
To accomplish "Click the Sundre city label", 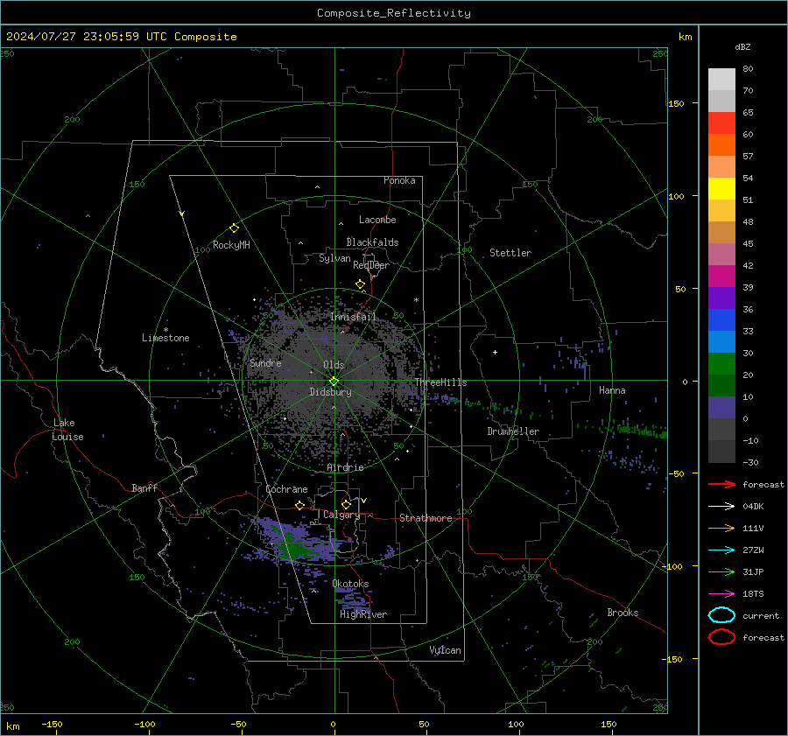I will (x=265, y=362).
